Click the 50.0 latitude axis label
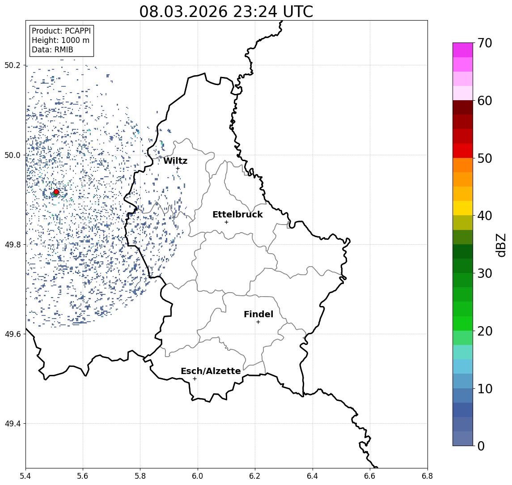This screenshot has width=512, height=485. pyautogui.click(x=12, y=155)
